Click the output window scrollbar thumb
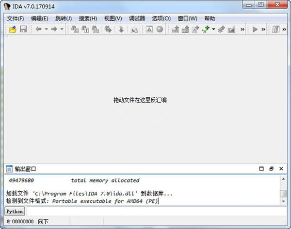Screen dimensions: 291x229 [283, 194]
